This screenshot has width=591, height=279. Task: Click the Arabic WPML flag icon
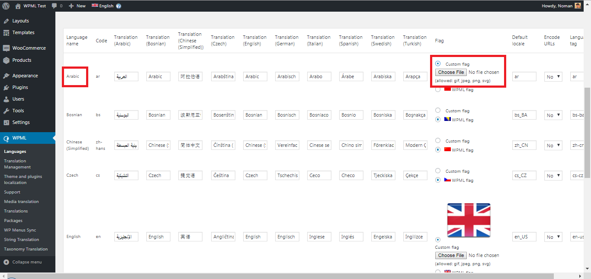pos(447,89)
